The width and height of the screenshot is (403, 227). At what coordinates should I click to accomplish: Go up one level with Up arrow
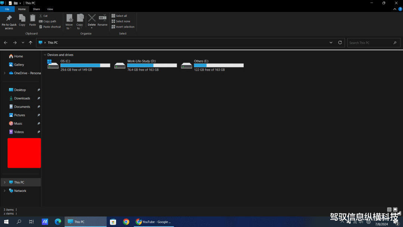(x=31, y=43)
